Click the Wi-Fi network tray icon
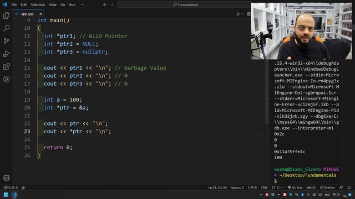 tap(334, 195)
